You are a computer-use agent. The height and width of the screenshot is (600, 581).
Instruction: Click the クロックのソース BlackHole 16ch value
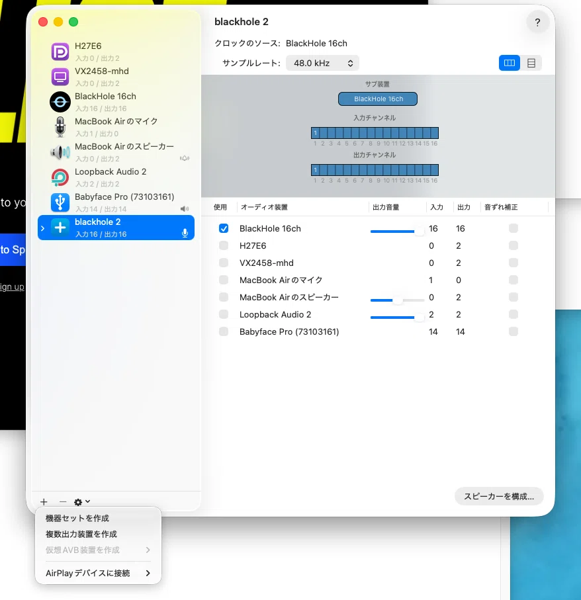(x=316, y=43)
